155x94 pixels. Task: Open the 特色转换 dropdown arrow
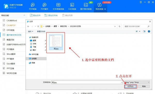click(x=105, y=9)
